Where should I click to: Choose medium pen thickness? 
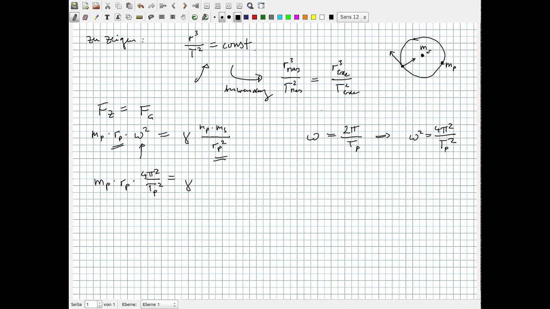(x=222, y=17)
